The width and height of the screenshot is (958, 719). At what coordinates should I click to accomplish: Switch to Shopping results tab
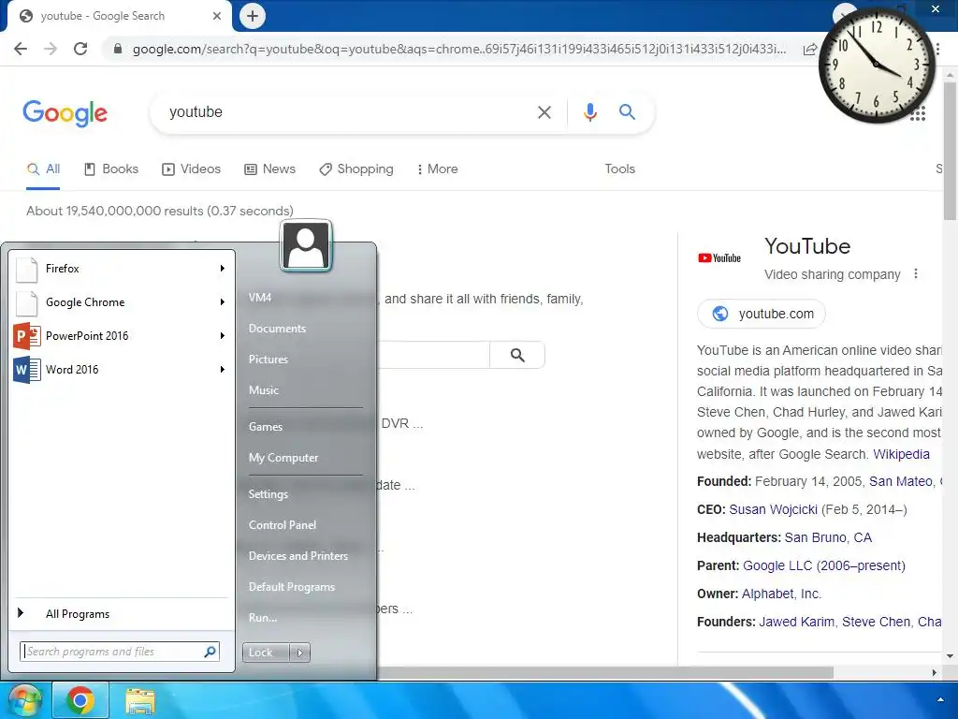pyautogui.click(x=356, y=169)
